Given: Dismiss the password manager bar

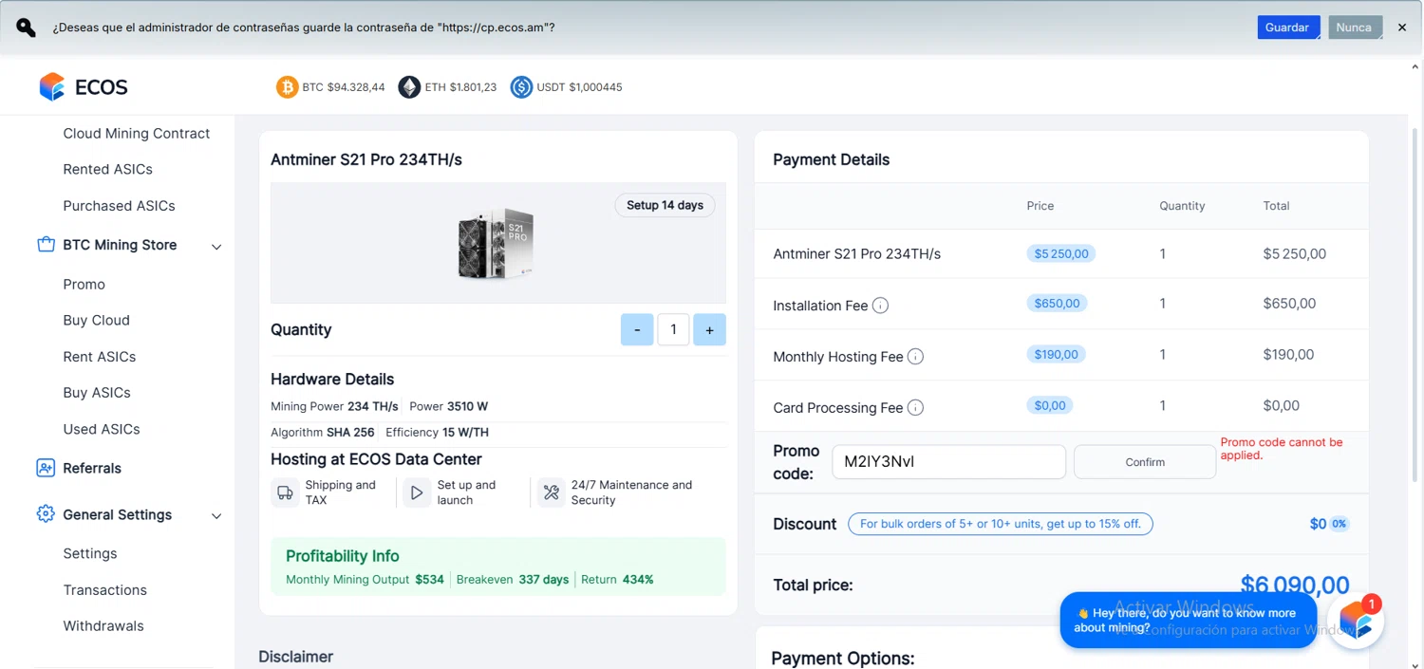Looking at the screenshot, I should point(1402,28).
